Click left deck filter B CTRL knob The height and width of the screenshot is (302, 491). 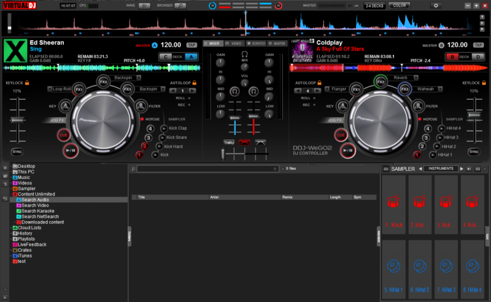(x=141, y=107)
